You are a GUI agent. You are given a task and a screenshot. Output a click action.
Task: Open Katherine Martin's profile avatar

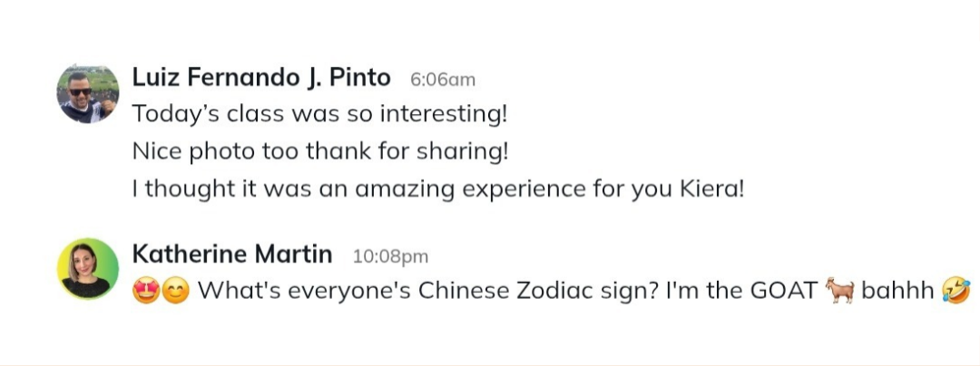click(x=88, y=268)
